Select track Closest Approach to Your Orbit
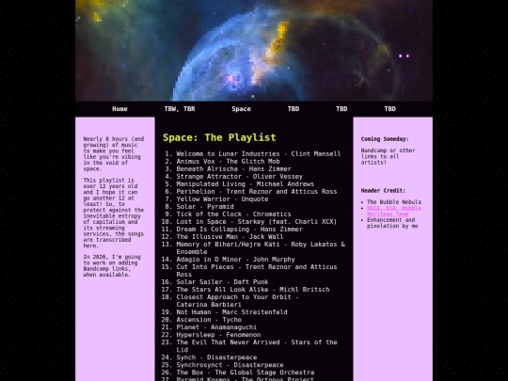Viewport: 508px width, 381px height. 237,301
